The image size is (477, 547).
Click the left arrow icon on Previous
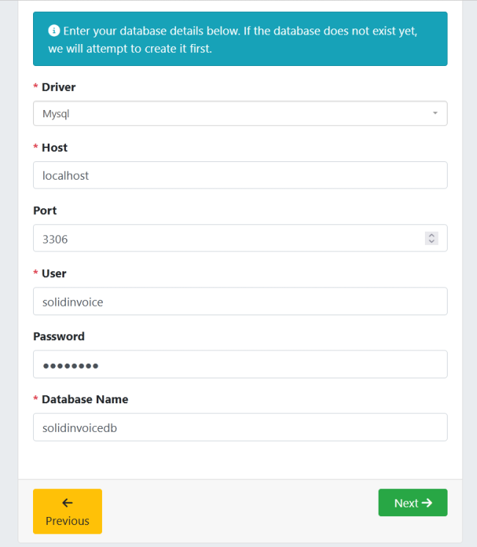pyautogui.click(x=68, y=503)
